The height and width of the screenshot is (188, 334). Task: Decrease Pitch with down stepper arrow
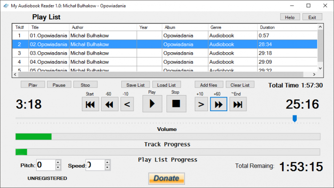[58, 168]
